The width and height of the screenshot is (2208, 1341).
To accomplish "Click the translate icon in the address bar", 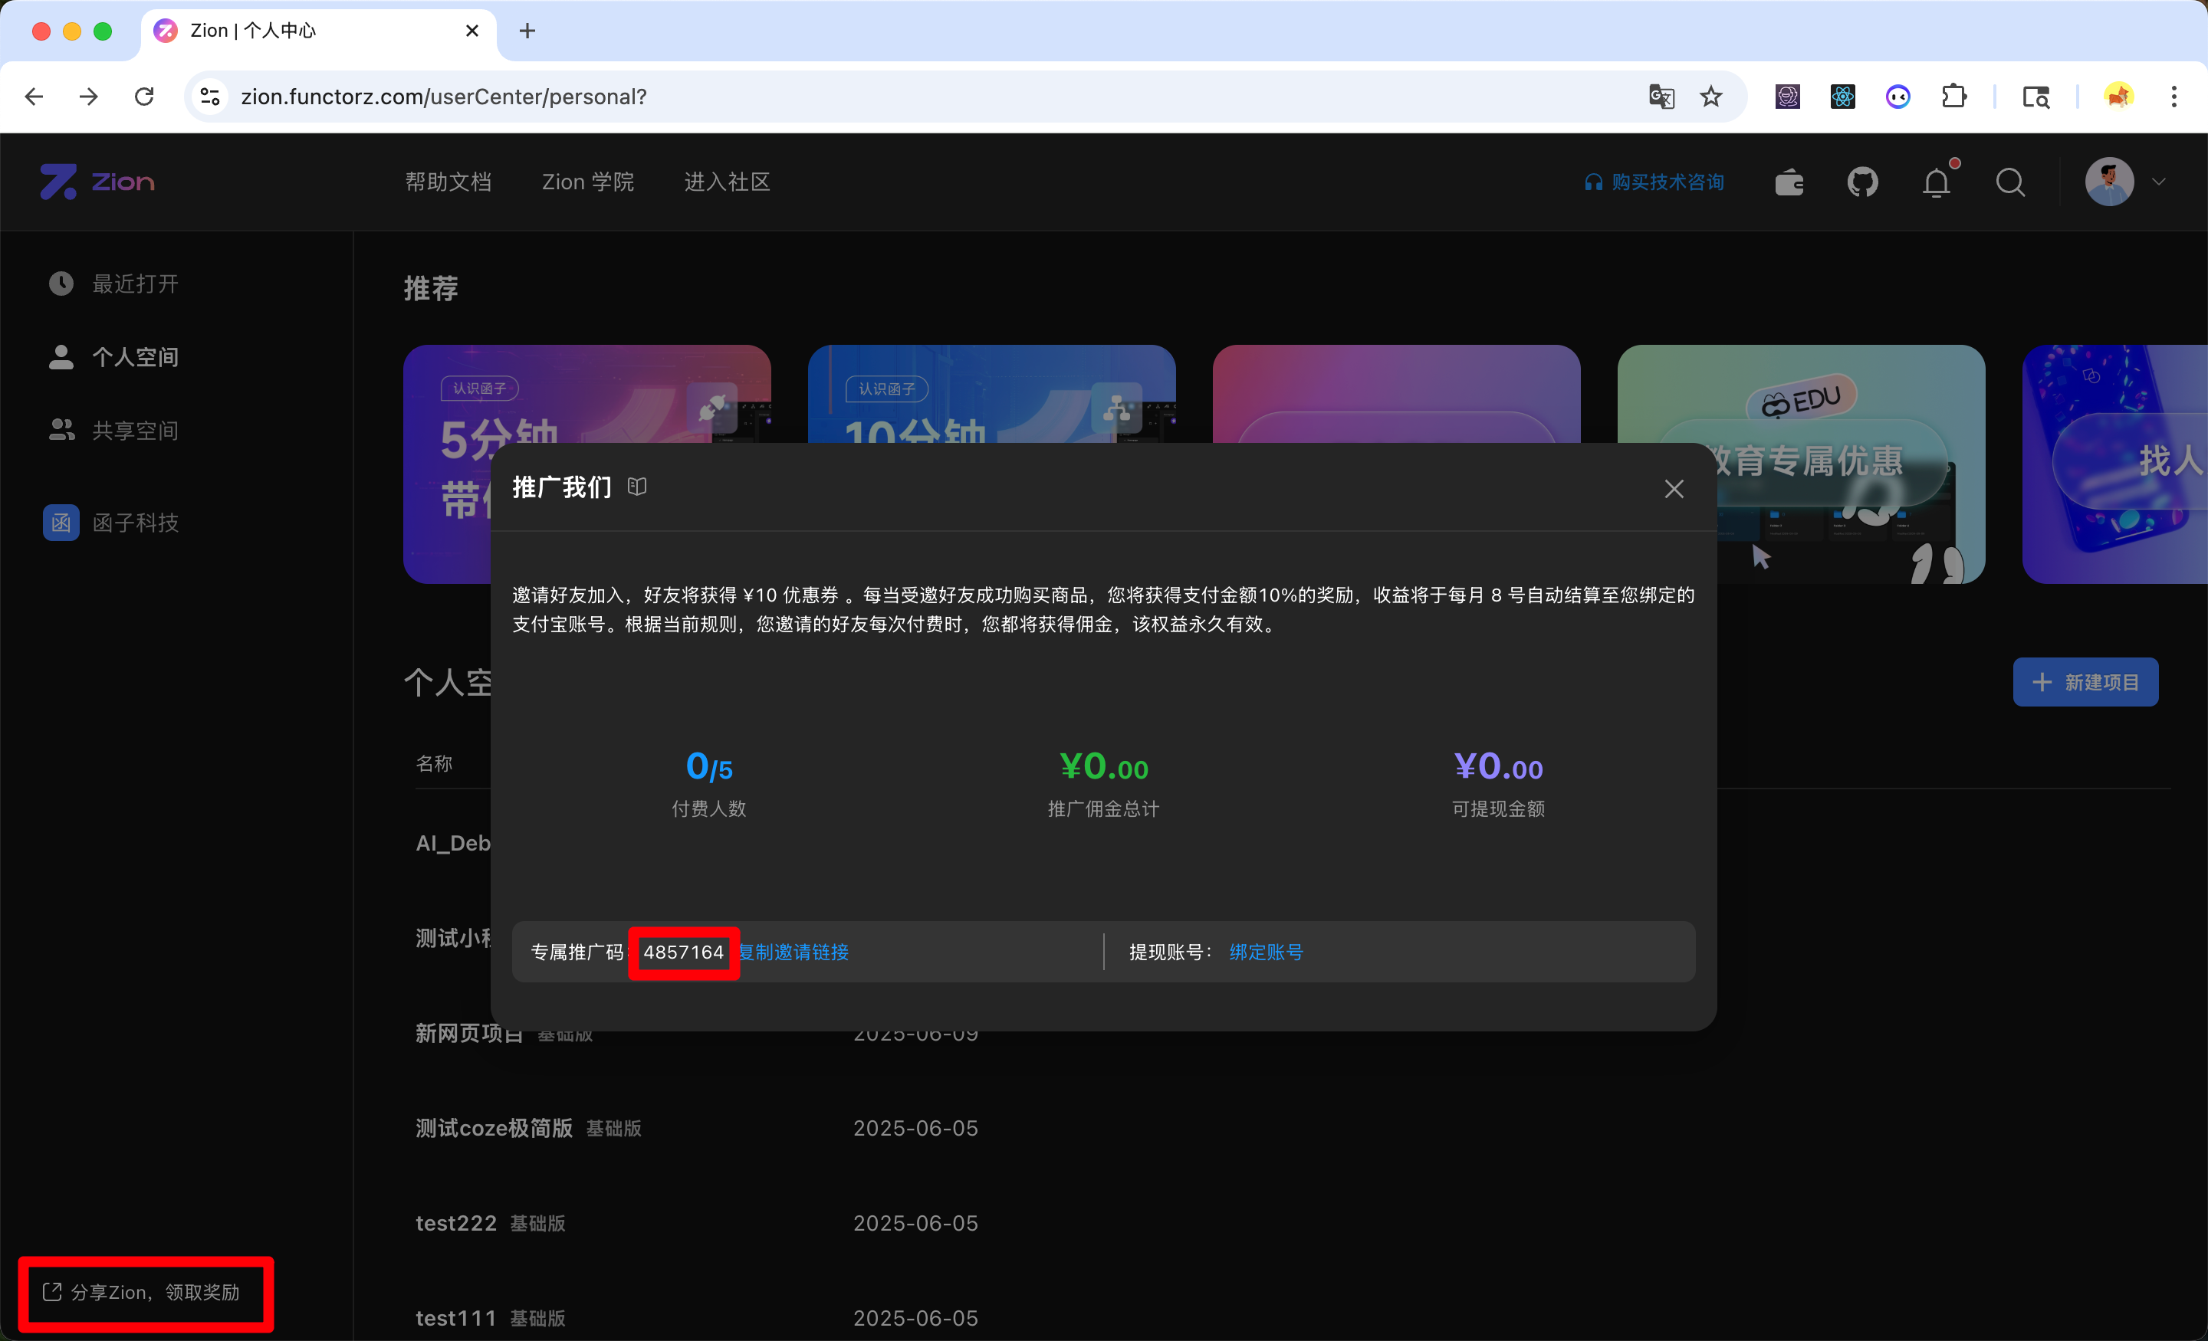I will pyautogui.click(x=1661, y=96).
